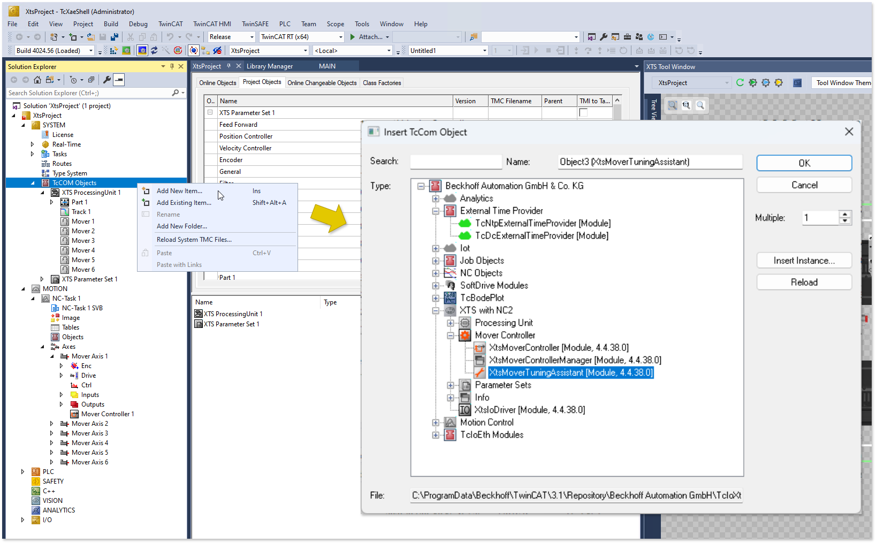Pin the Solution Explorer auto-hide toggle

point(172,66)
